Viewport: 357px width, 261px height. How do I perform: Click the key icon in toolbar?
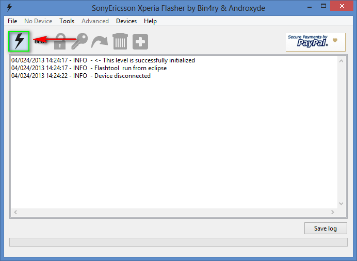tap(79, 41)
